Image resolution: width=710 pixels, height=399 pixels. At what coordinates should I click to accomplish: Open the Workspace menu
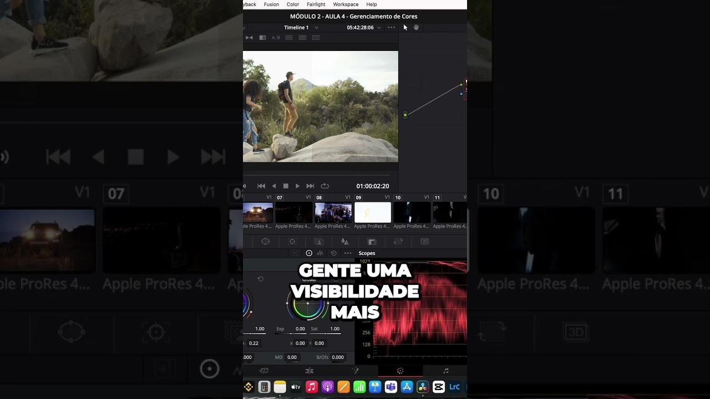[346, 4]
